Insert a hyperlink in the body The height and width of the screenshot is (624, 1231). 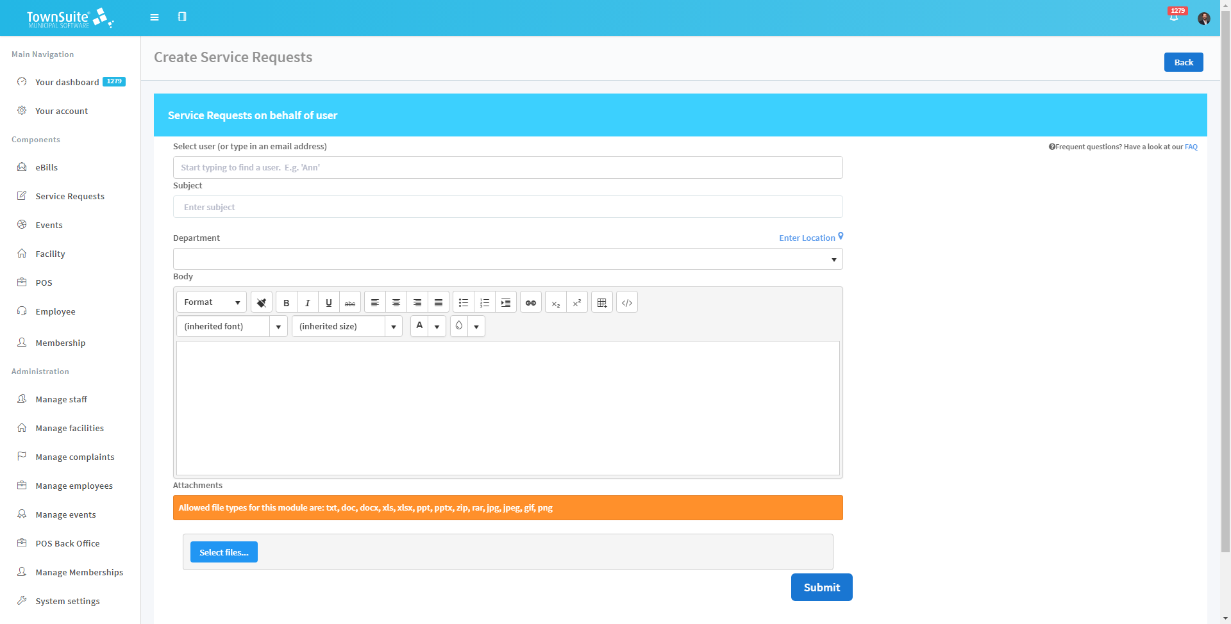(530, 302)
